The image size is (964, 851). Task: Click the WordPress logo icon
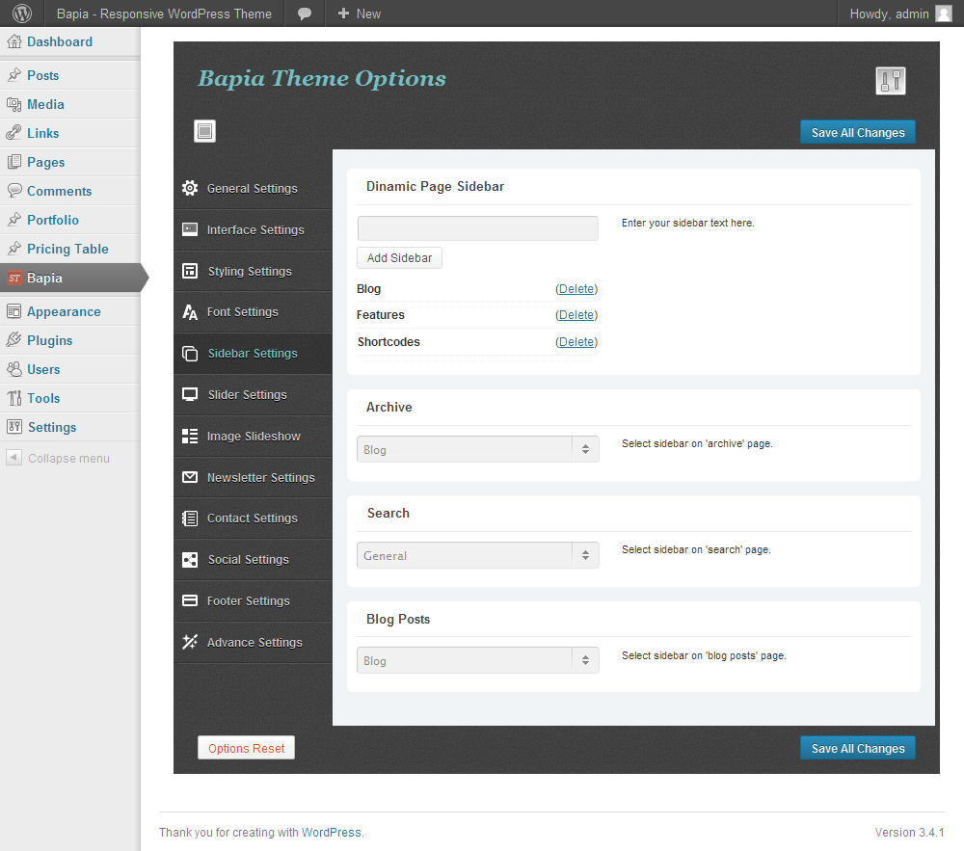(22, 13)
